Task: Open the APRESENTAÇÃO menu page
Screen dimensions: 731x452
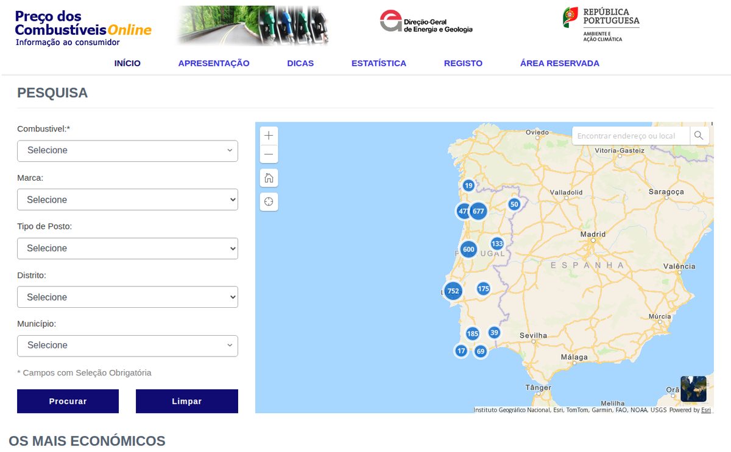Action: click(x=214, y=63)
